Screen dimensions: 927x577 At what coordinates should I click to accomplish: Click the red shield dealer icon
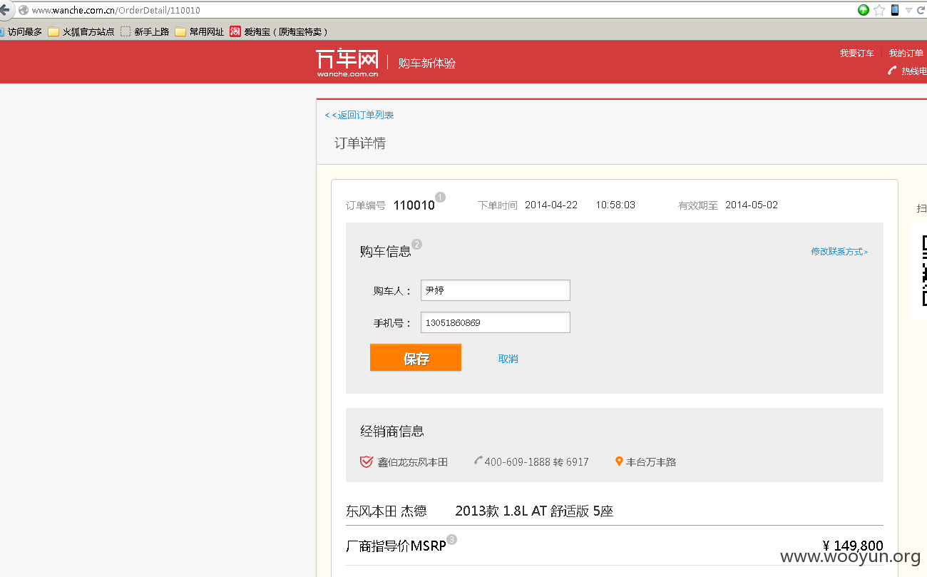(367, 461)
